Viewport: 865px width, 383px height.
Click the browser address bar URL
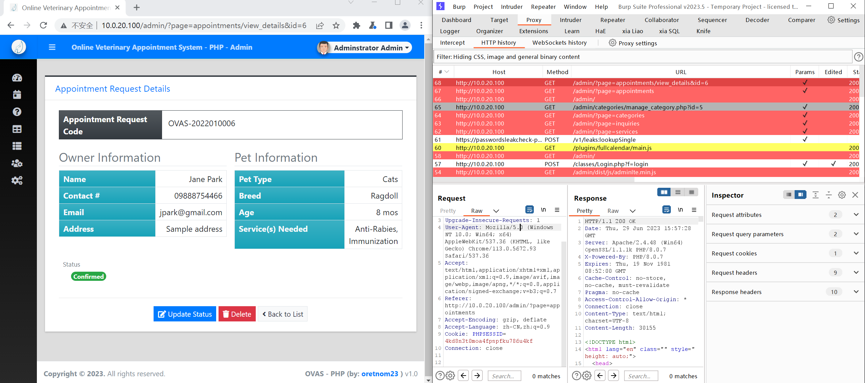coord(204,25)
